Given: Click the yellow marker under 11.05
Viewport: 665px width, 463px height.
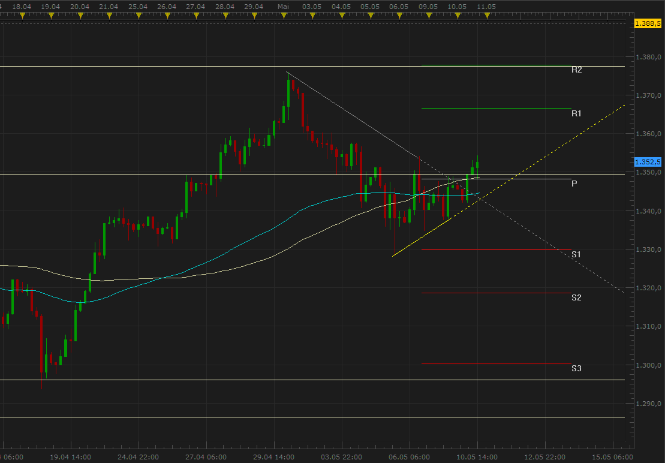Looking at the screenshot, I should pyautogui.click(x=486, y=16).
